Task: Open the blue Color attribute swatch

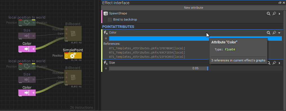Action: (195, 38)
